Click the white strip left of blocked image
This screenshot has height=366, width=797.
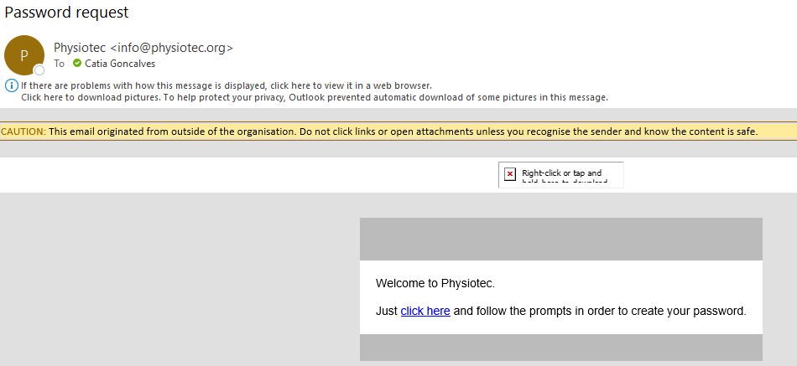click(252, 174)
